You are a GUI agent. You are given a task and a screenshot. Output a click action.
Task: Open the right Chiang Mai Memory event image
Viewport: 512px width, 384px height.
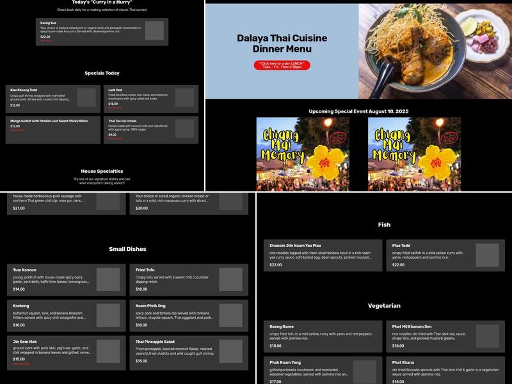pos(414,154)
